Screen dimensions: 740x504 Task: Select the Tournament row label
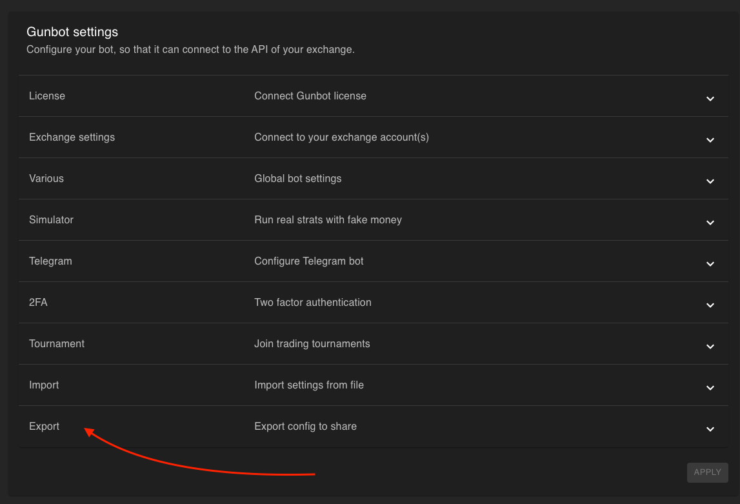point(57,343)
